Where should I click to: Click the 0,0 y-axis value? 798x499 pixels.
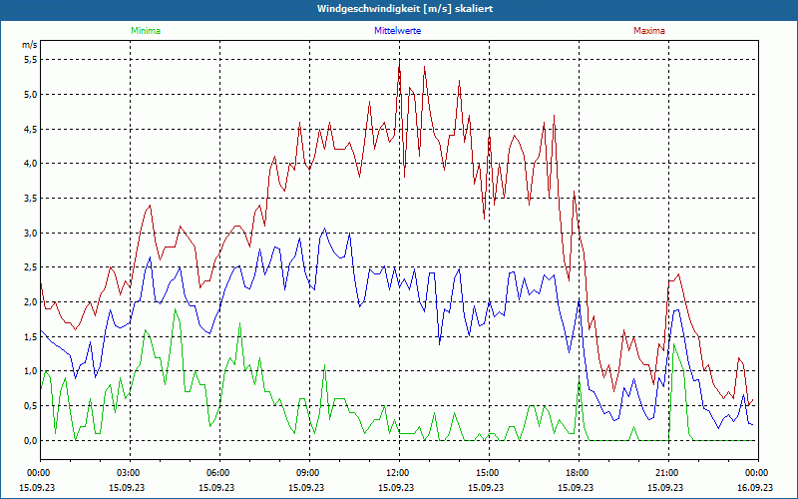tap(31, 440)
